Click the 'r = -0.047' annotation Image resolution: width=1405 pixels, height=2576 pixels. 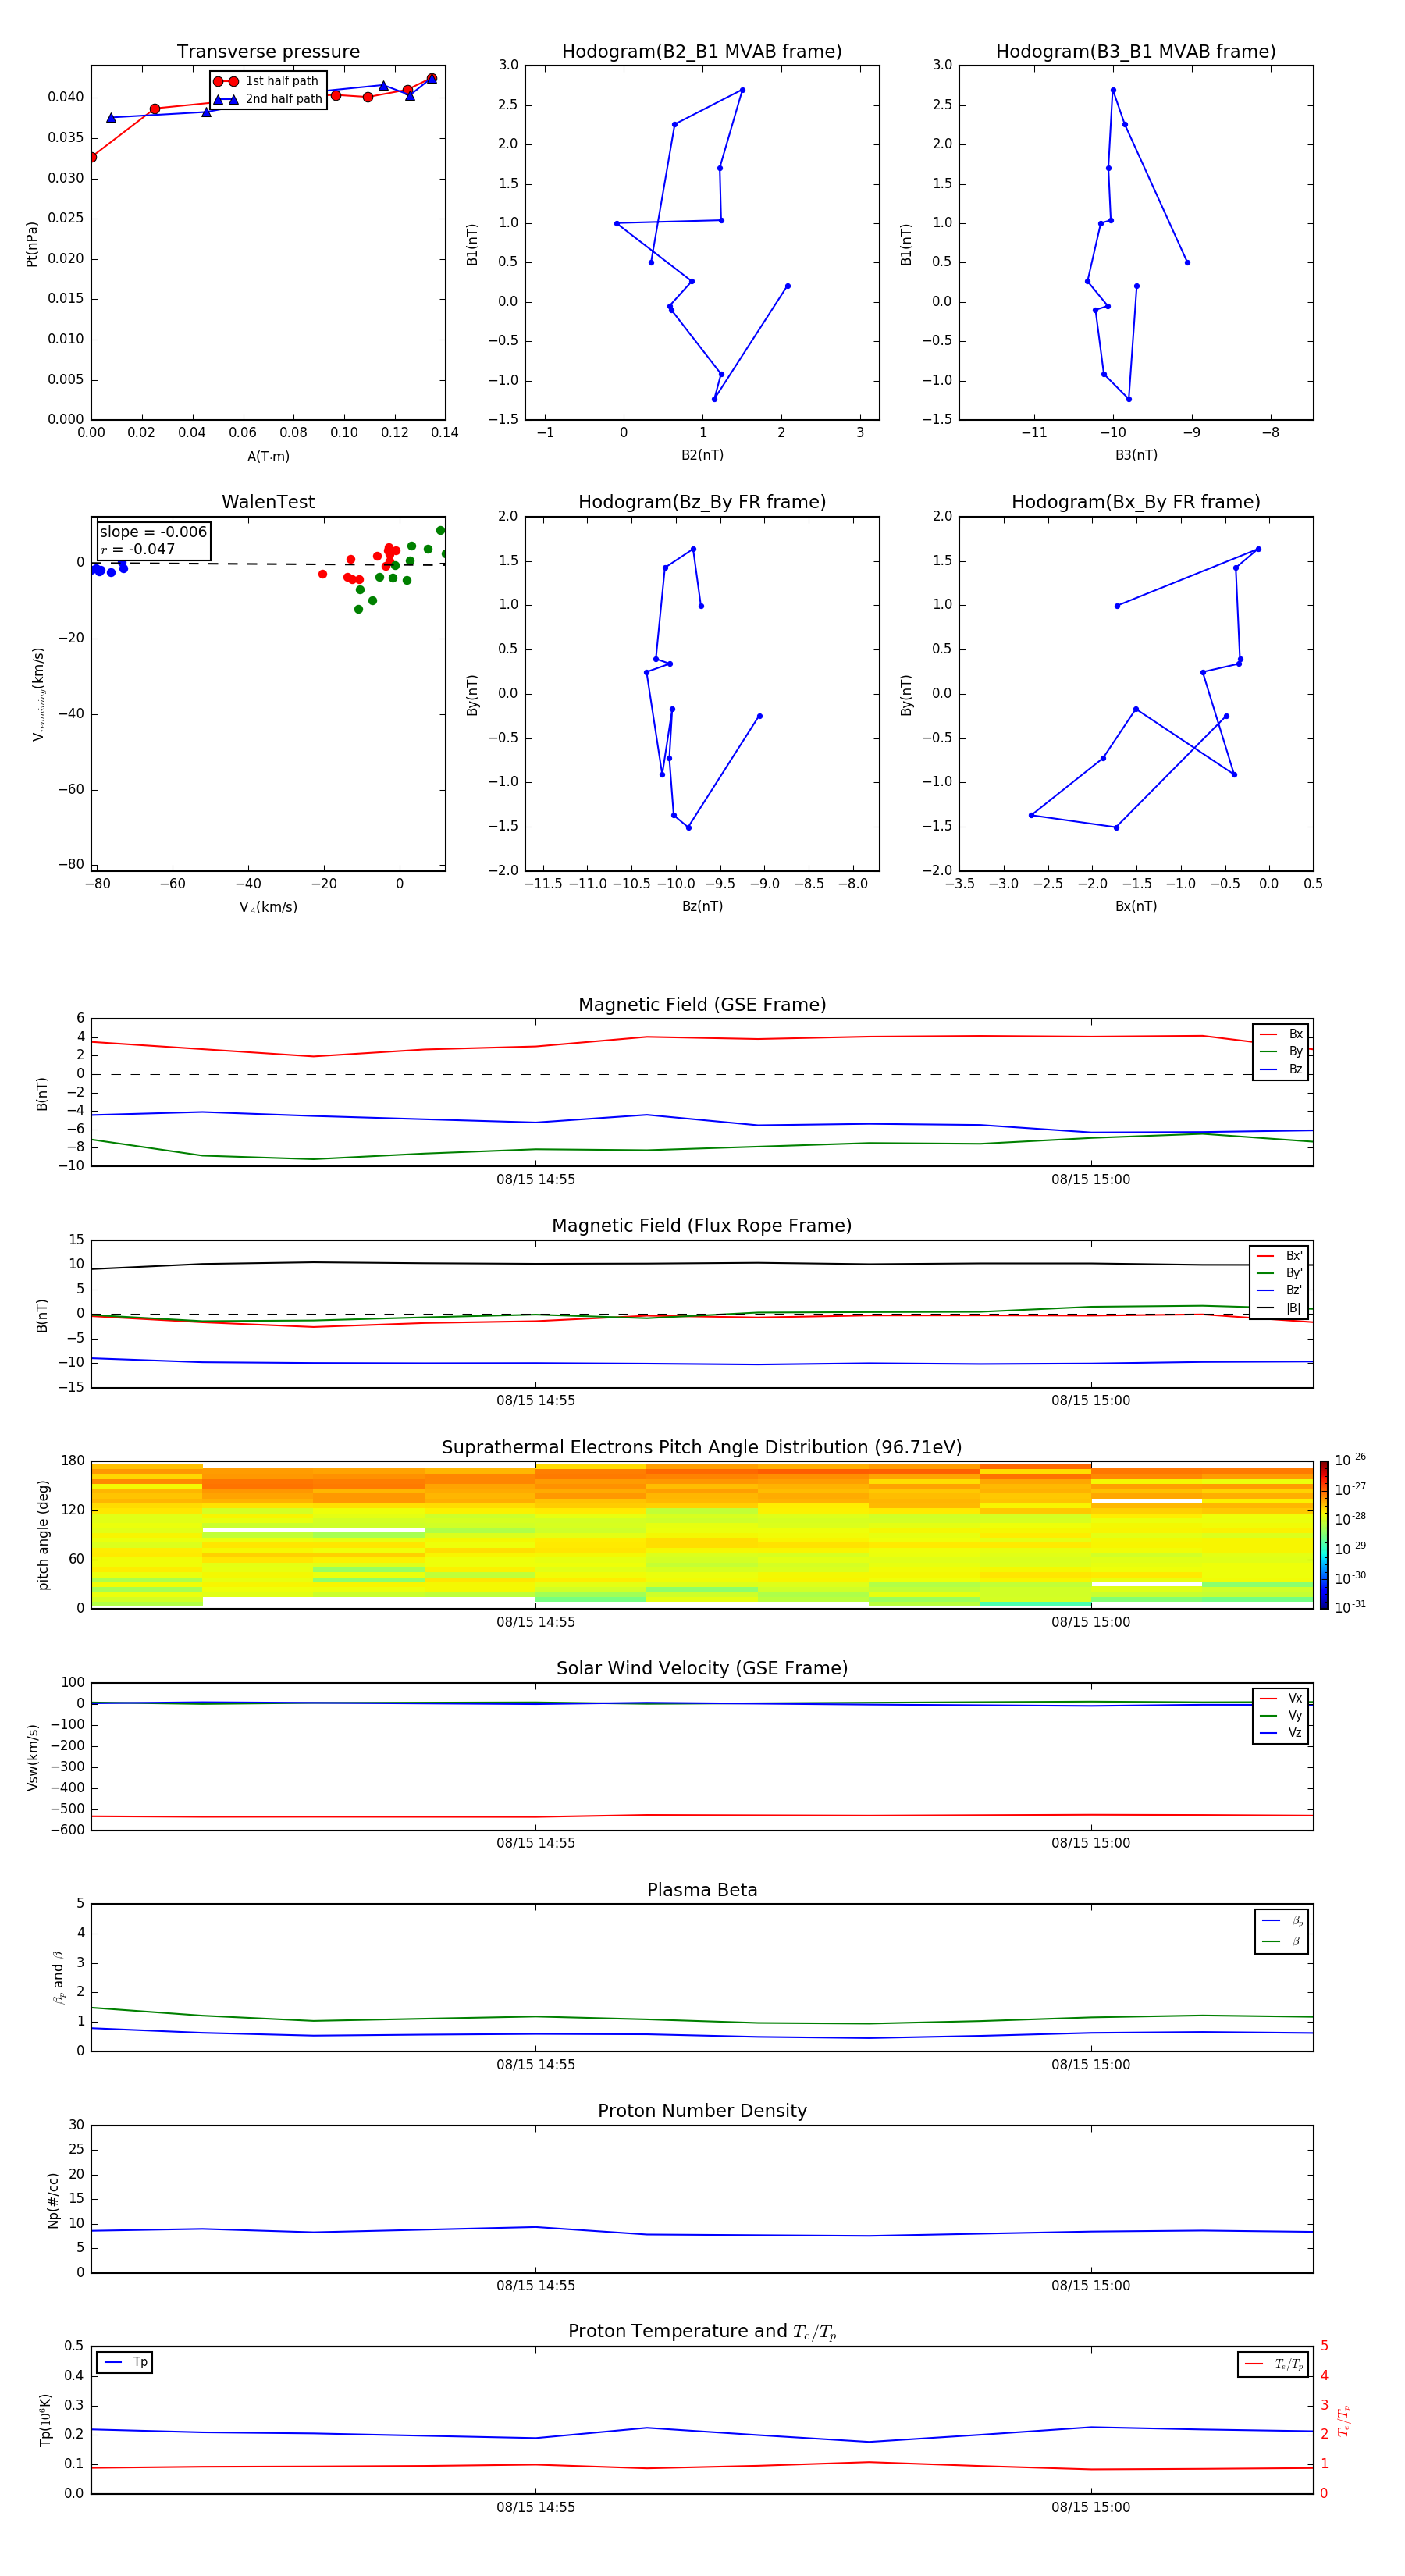138,549
